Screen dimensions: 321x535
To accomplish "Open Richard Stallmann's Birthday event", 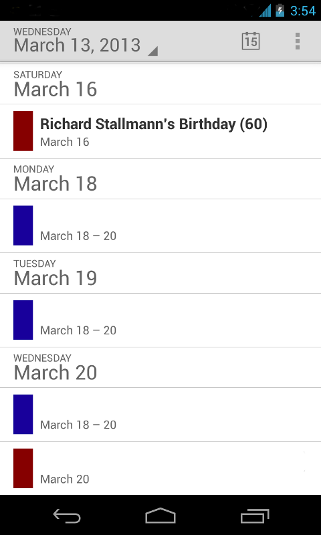I will click(x=160, y=131).
